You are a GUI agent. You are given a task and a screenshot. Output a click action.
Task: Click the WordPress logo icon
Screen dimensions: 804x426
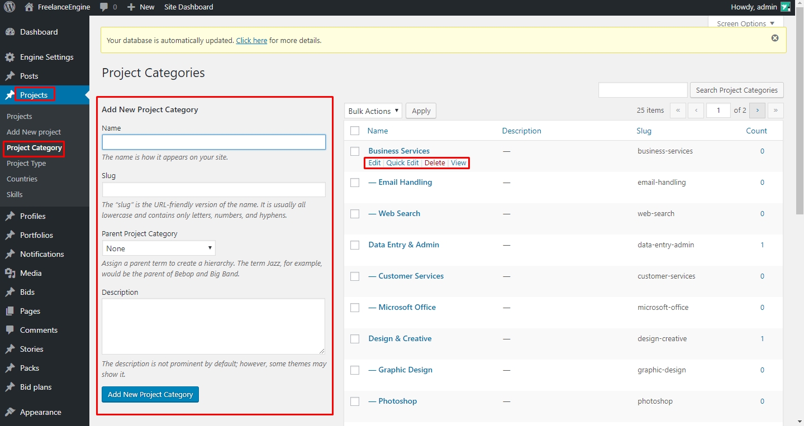point(9,7)
